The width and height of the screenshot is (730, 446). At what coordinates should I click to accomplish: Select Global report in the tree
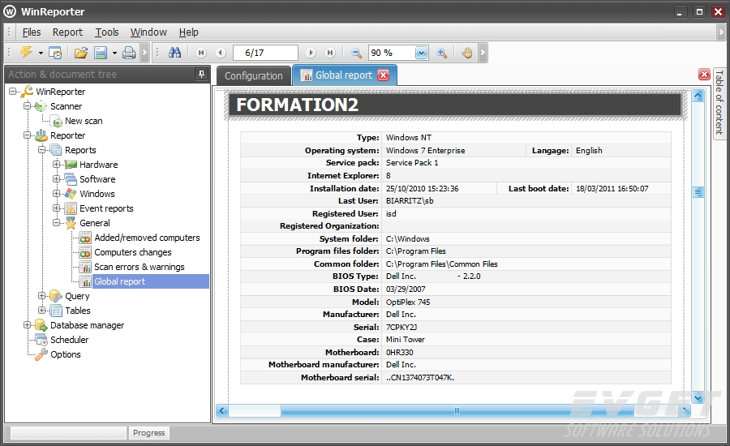120,281
